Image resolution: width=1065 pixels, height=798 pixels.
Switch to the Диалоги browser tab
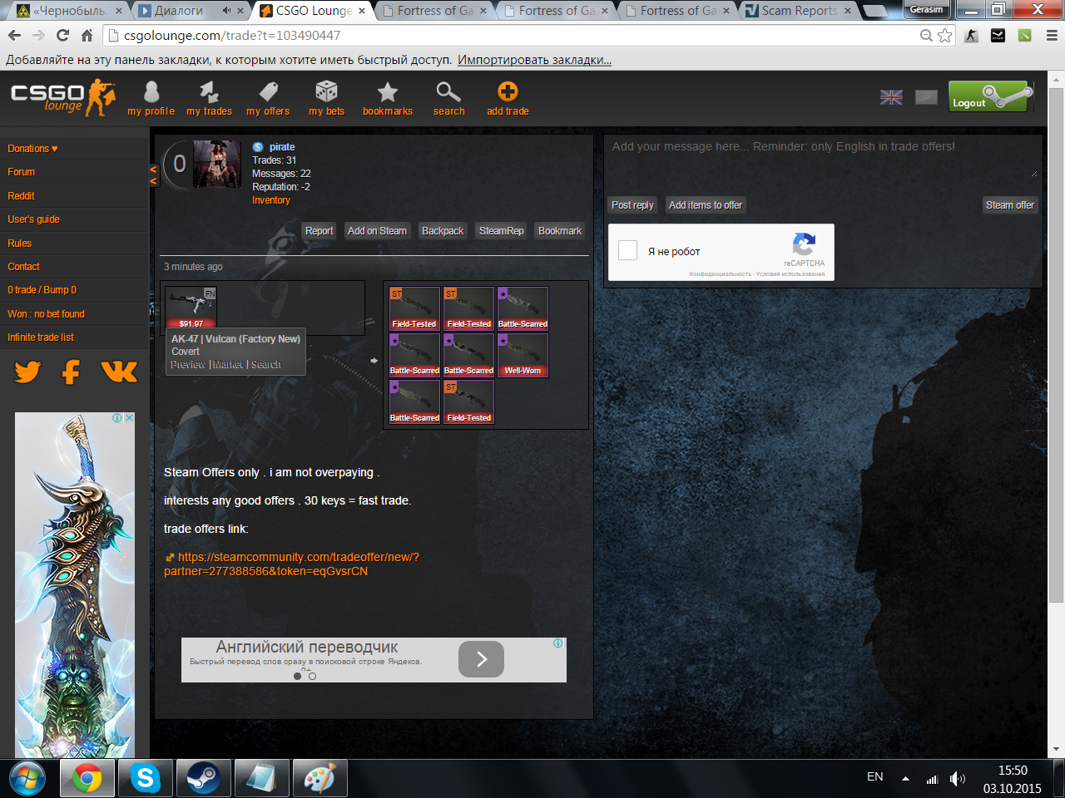click(x=191, y=11)
